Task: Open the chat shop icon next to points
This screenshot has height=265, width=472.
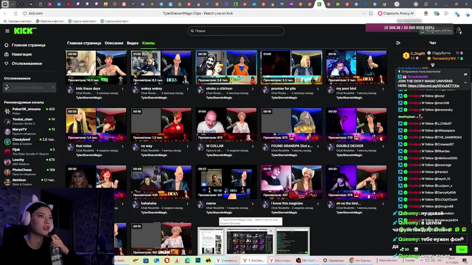Action: click(416, 250)
